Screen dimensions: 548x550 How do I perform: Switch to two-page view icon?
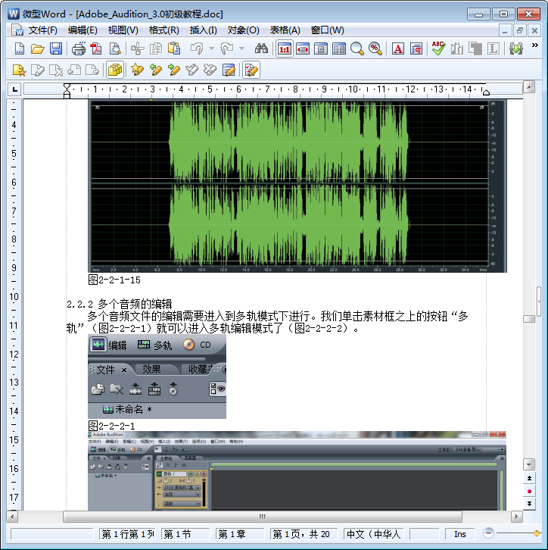point(339,48)
